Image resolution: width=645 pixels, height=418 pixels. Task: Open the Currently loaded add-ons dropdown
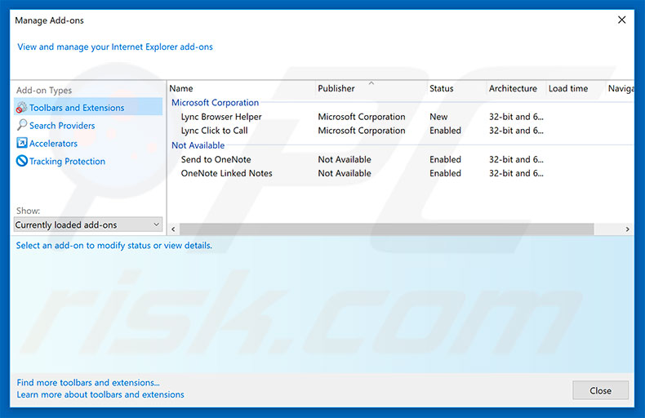pos(88,225)
